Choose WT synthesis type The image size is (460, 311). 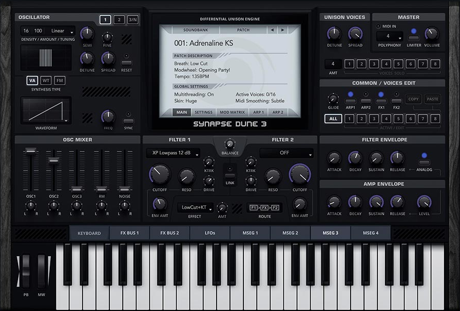pyautogui.click(x=46, y=81)
